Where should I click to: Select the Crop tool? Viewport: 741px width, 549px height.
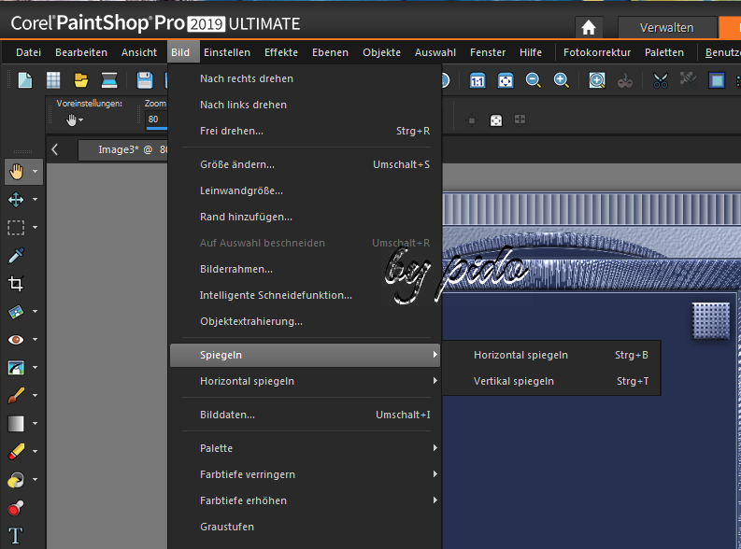[16, 284]
